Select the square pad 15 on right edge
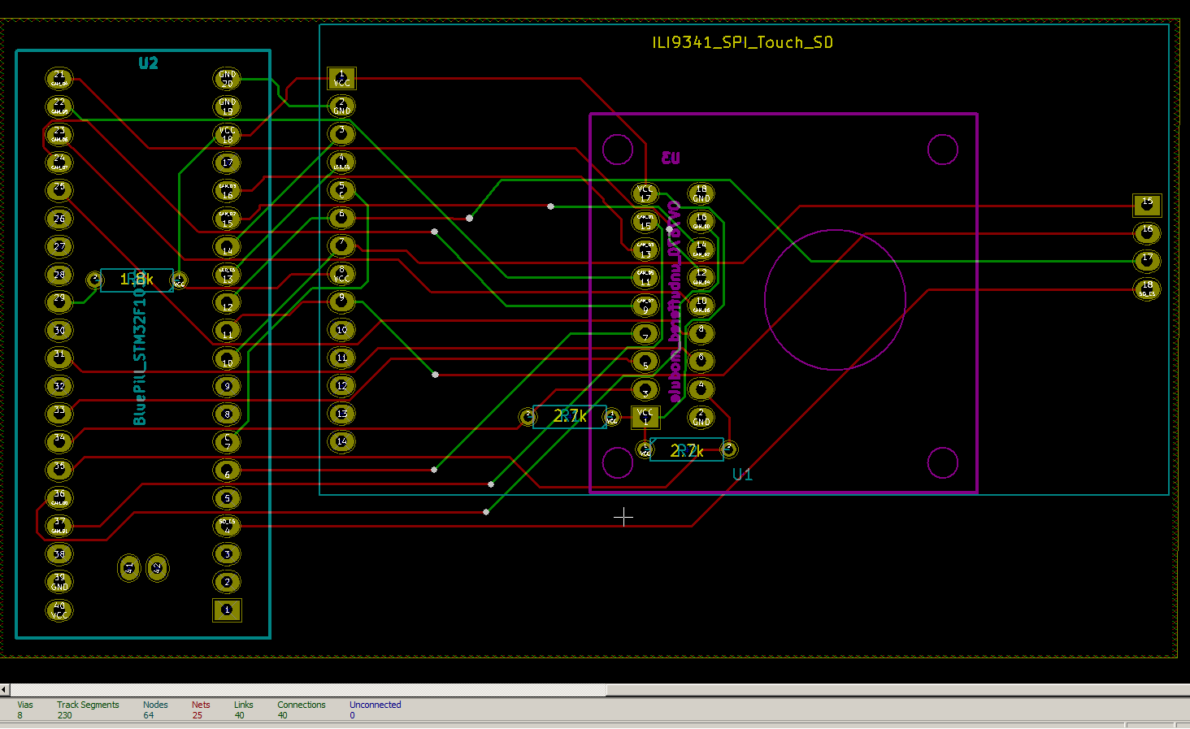The image size is (1190, 729). click(1146, 205)
